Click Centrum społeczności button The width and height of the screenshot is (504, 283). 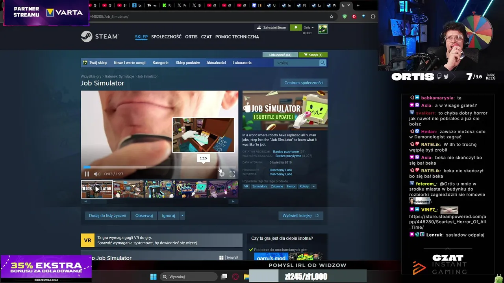pos(304,83)
